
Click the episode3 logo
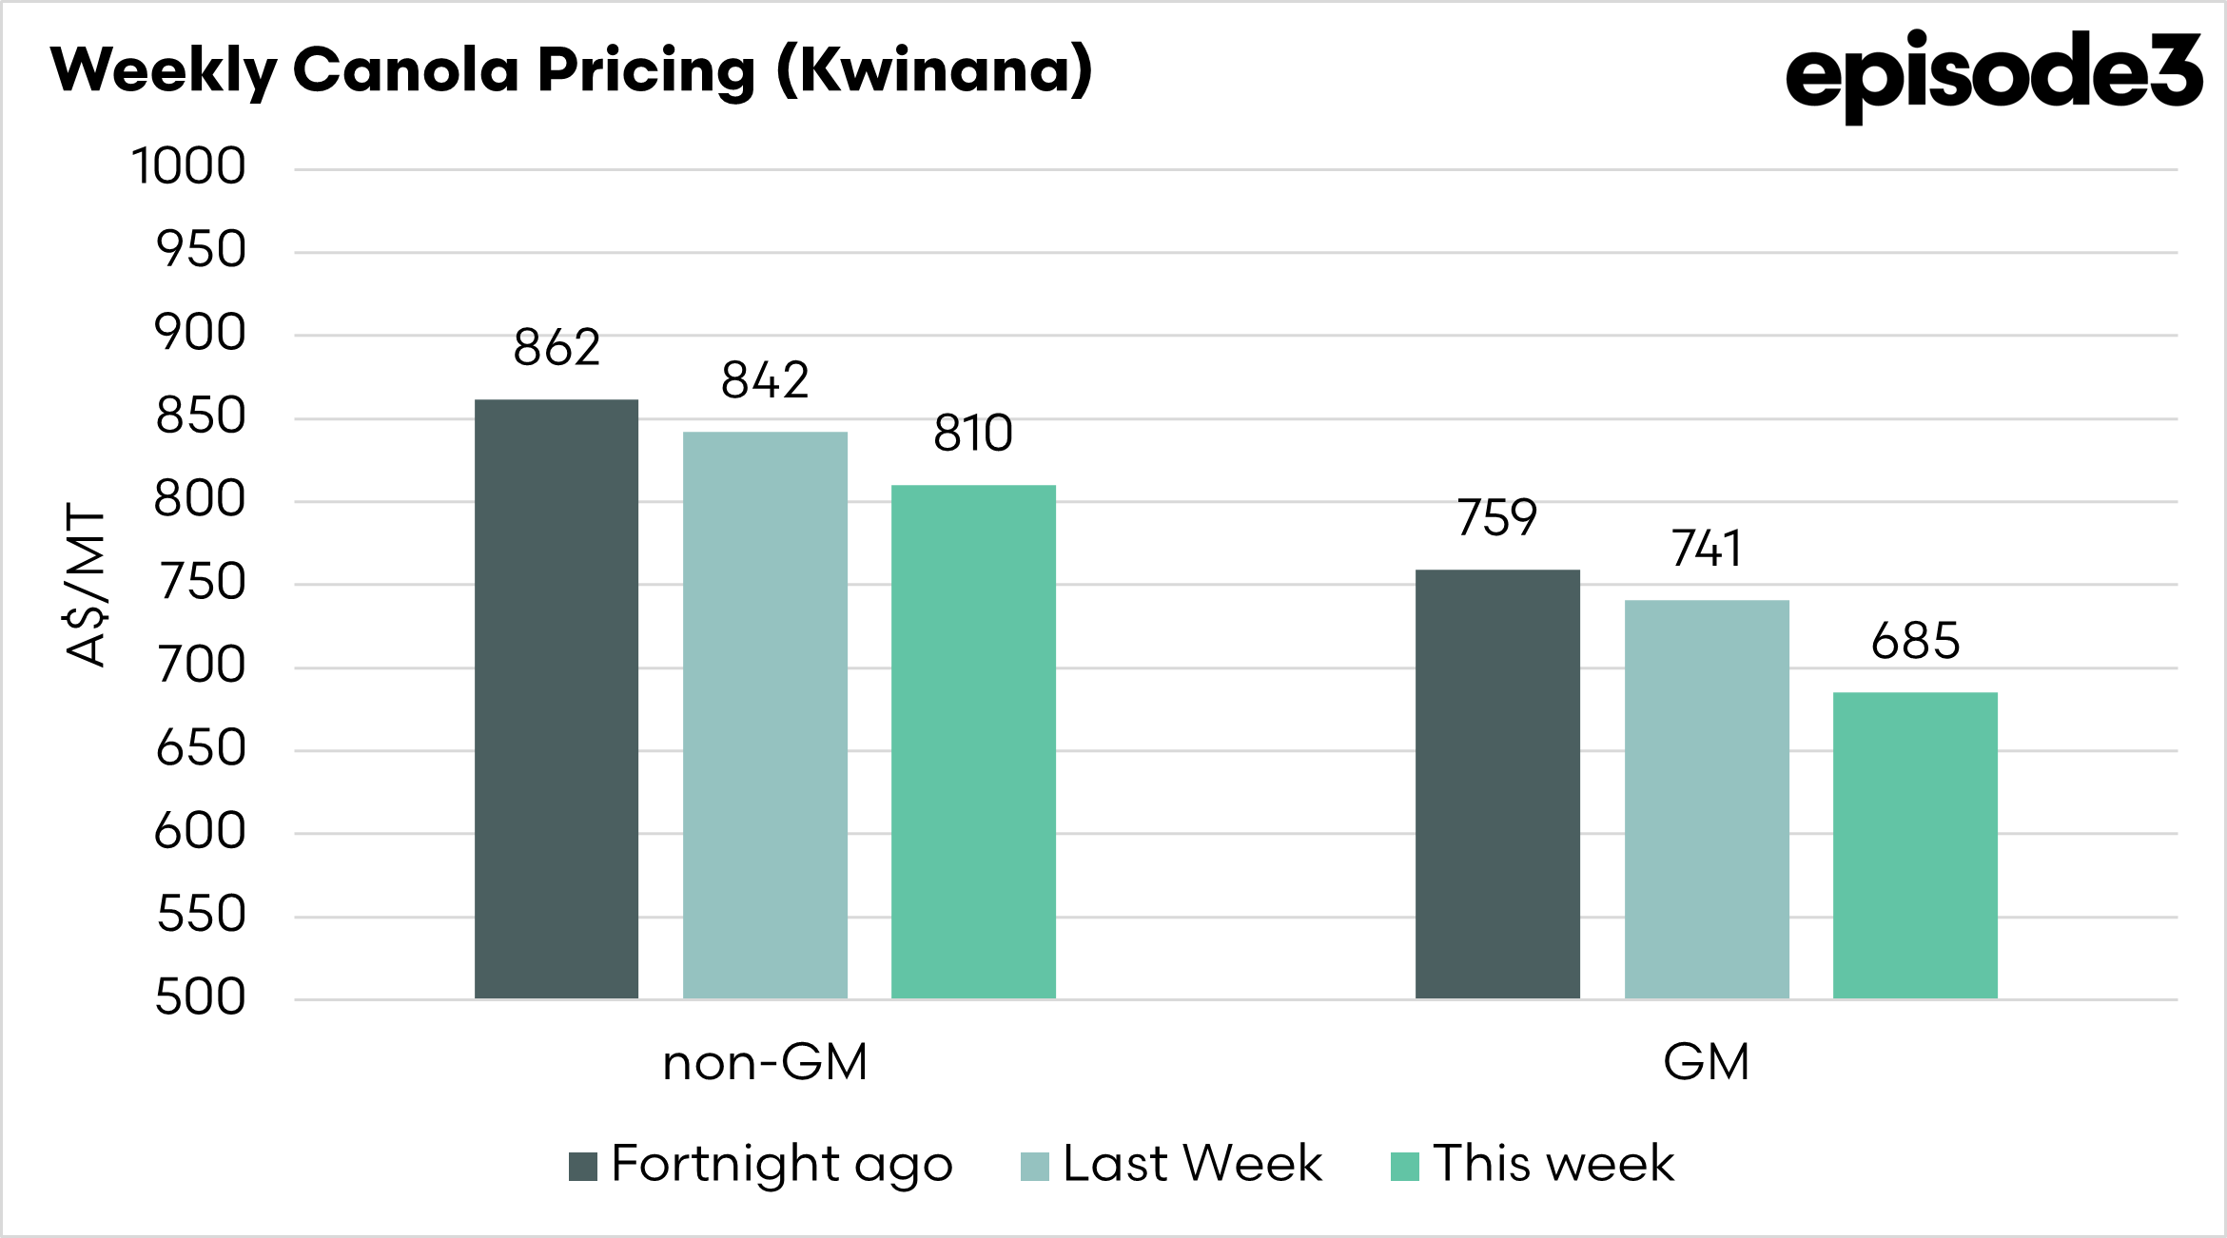pyautogui.click(x=1994, y=74)
